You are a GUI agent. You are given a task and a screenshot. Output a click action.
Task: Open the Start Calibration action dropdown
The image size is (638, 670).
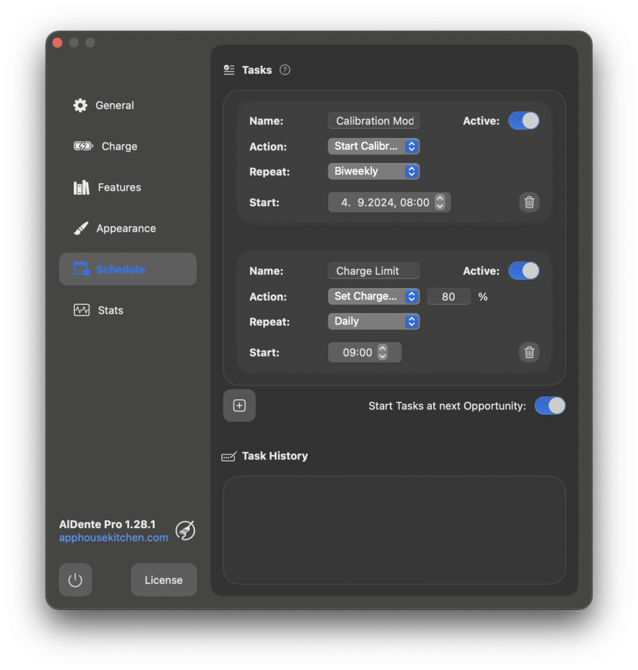click(x=374, y=147)
